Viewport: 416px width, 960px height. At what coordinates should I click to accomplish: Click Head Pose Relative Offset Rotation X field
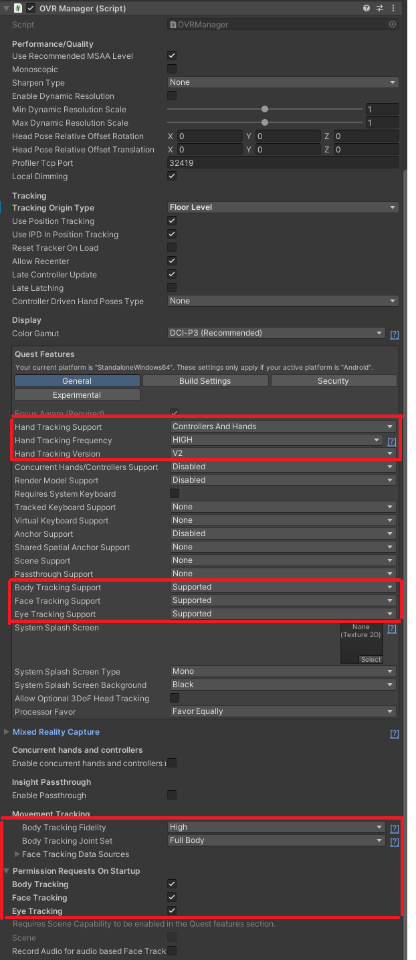(209, 136)
